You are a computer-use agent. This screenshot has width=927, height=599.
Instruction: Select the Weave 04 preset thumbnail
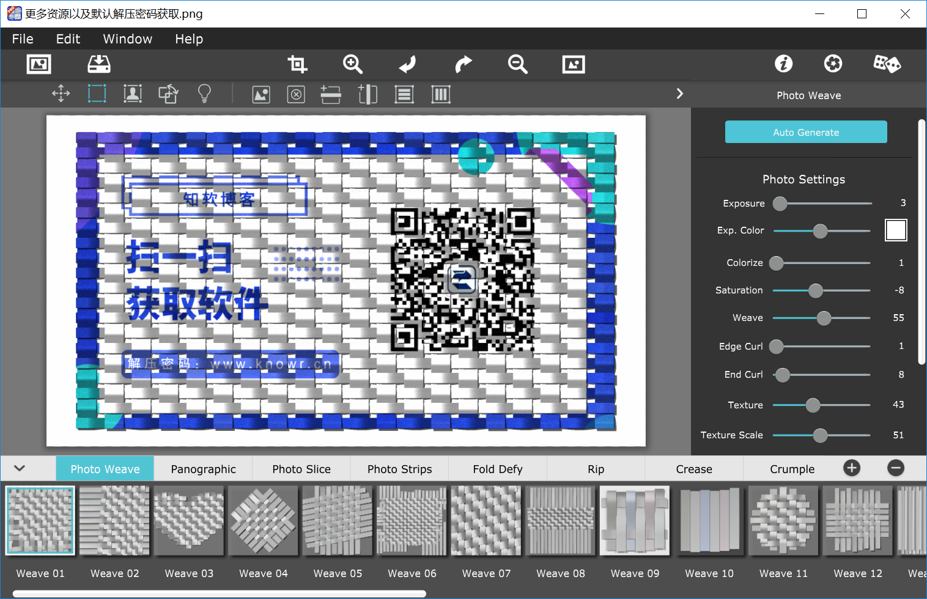(x=264, y=521)
